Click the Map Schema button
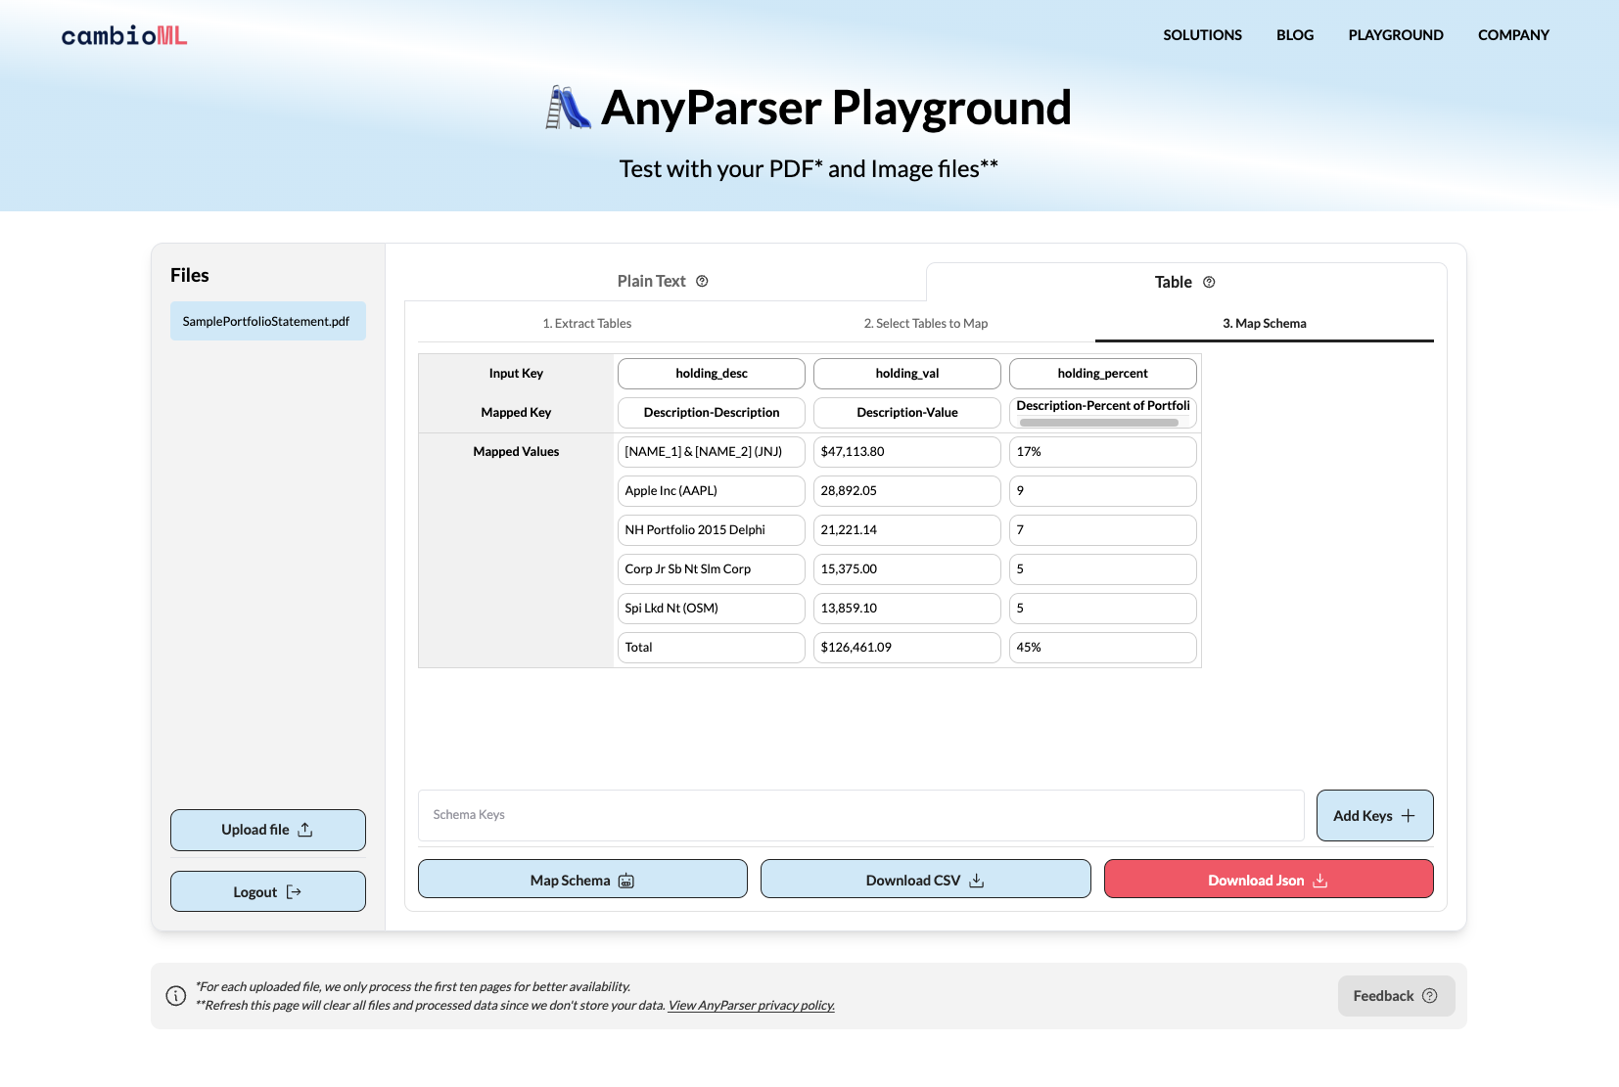Image resolution: width=1619 pixels, height=1087 pixels. click(x=582, y=879)
